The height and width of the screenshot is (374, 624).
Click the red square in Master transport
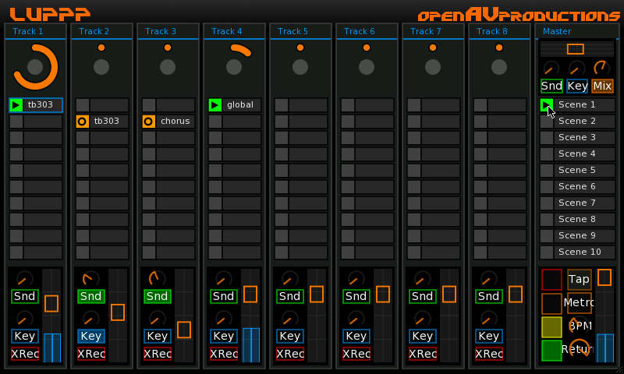[x=551, y=280]
